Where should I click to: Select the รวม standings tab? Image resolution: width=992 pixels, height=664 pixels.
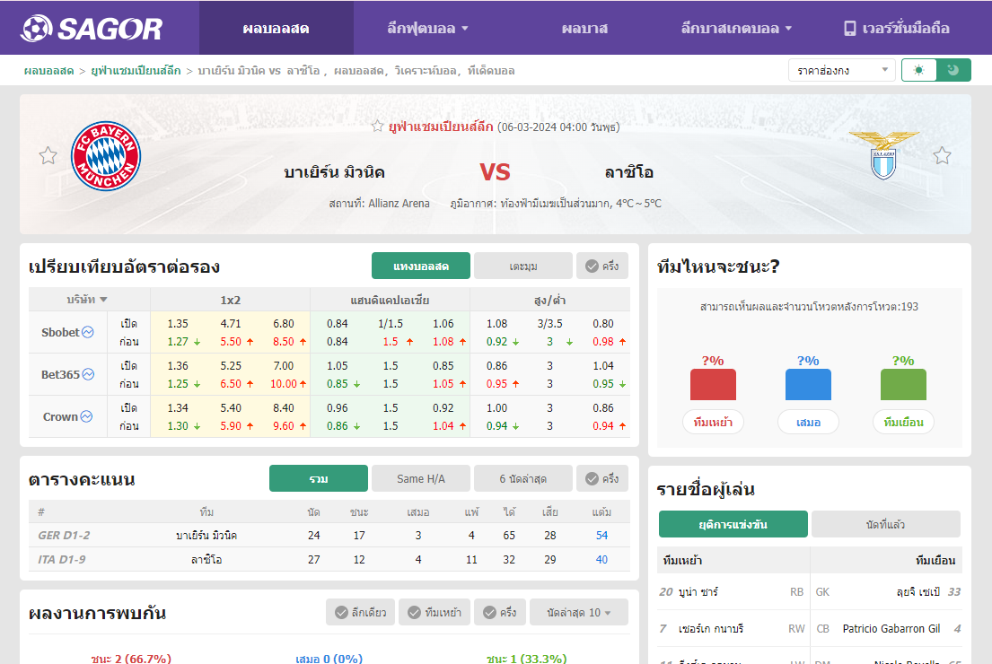tap(318, 479)
